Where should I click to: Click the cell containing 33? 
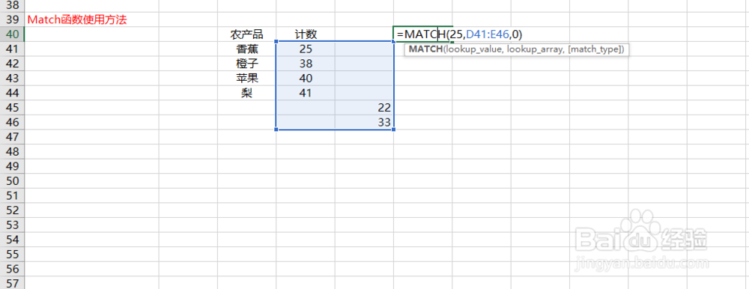click(x=365, y=122)
